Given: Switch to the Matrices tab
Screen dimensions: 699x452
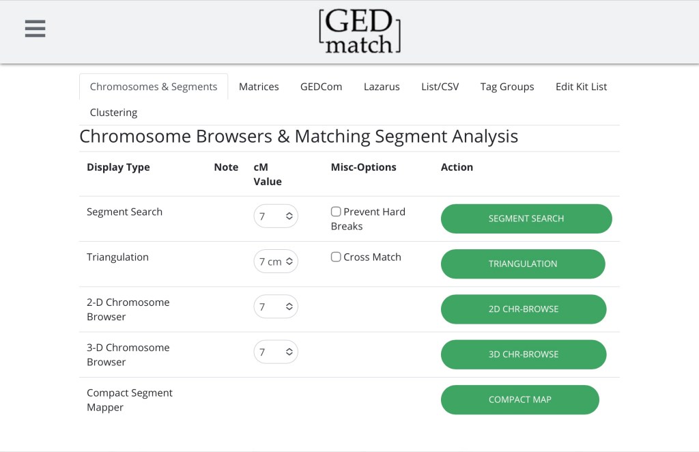Looking at the screenshot, I should [259, 87].
